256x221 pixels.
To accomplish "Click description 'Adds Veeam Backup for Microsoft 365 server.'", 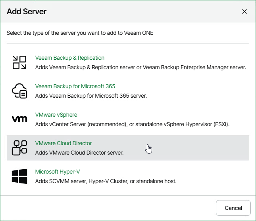I will [x=91, y=96].
